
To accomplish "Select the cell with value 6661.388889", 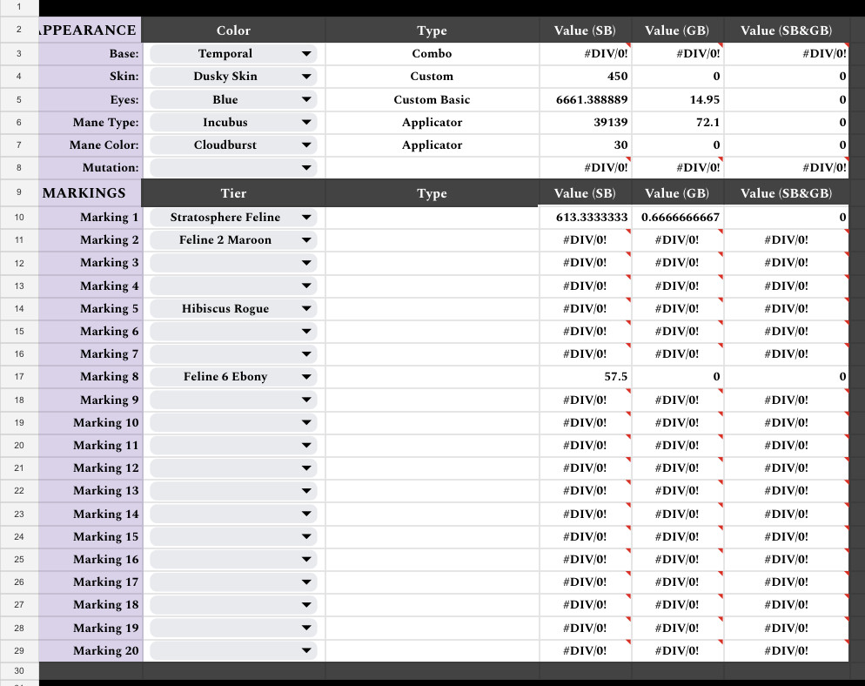I will [x=586, y=99].
